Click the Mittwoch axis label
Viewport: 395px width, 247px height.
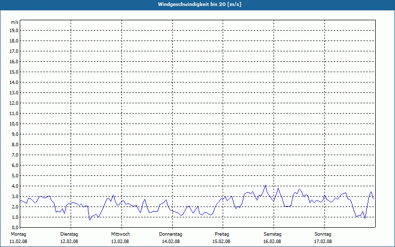[x=120, y=234]
